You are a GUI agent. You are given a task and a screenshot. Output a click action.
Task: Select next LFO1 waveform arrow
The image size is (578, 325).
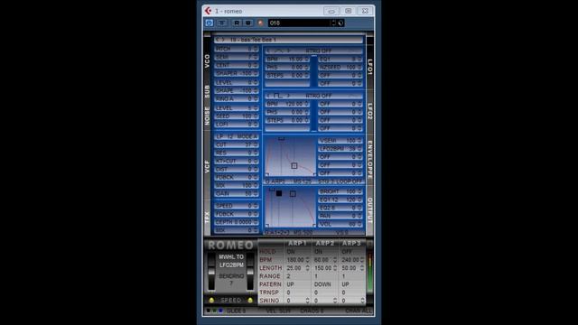288,51
